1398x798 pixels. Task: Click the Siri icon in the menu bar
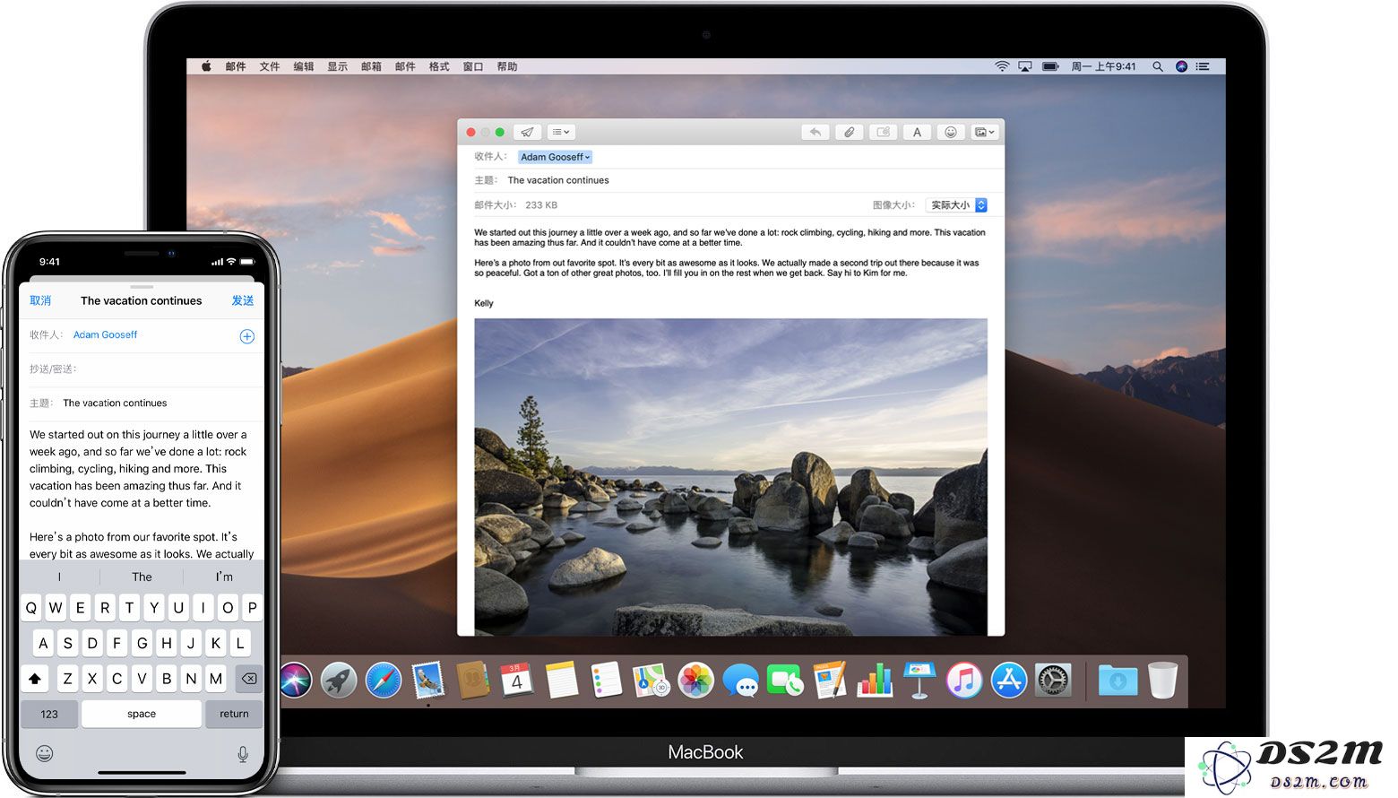coord(1181,66)
